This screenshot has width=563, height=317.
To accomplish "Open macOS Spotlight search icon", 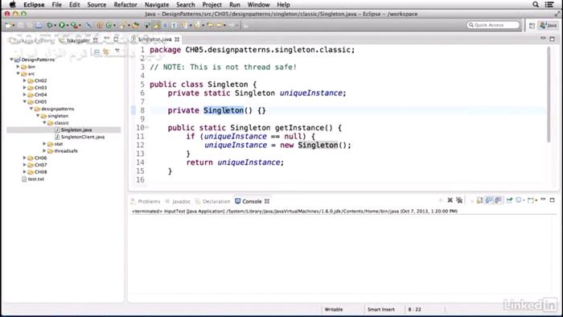I will pos(536,4).
